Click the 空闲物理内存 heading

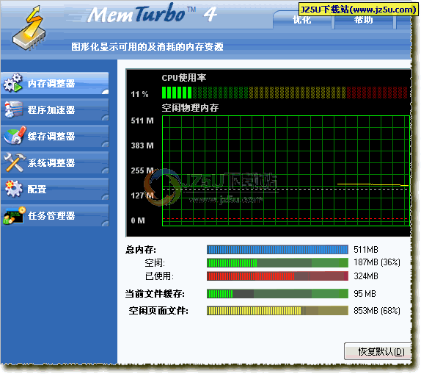190,108
